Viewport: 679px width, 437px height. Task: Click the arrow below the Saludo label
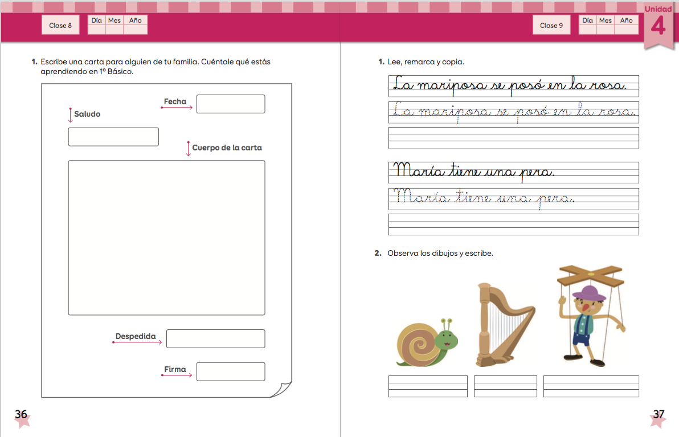tap(71, 116)
